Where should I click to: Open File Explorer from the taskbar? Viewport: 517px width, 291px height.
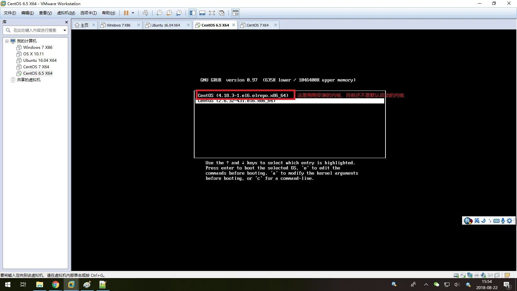(39, 285)
